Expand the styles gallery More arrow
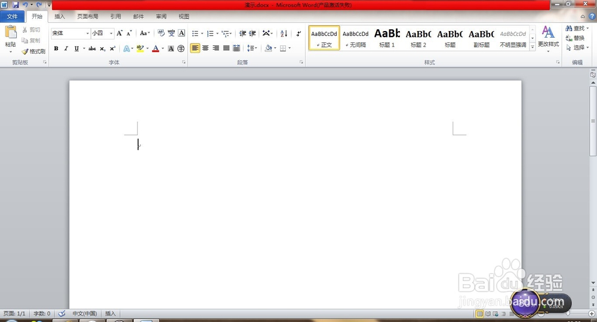597x322 pixels. pyautogui.click(x=533, y=46)
